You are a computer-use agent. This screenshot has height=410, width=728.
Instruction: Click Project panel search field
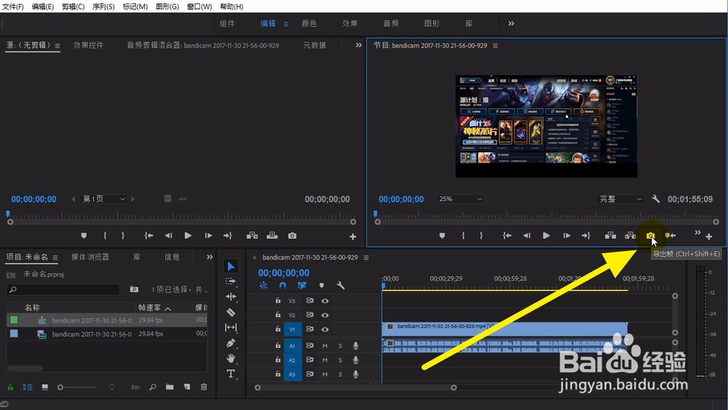coord(63,289)
